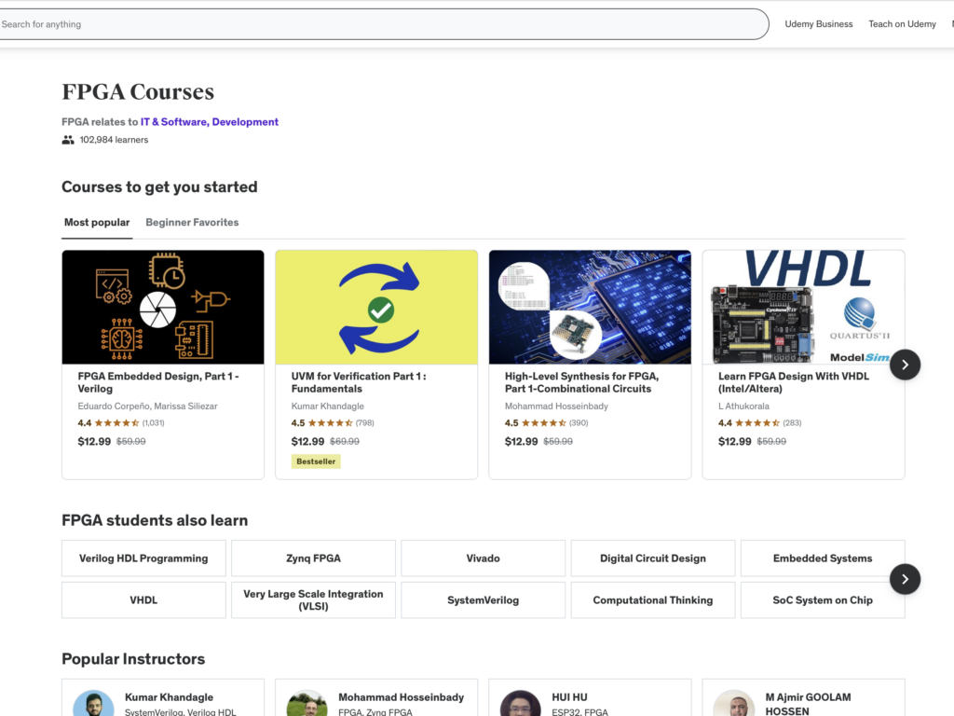Open FPGA Embedded Design course thumbnail
This screenshot has height=716, width=954.
click(163, 307)
